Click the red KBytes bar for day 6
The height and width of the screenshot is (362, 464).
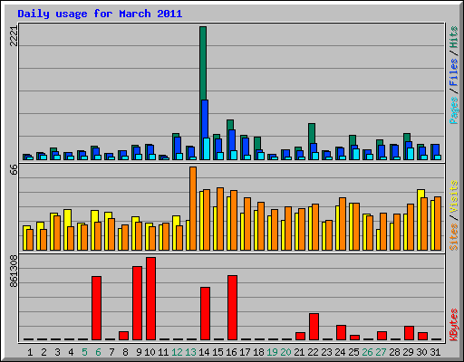click(96, 308)
